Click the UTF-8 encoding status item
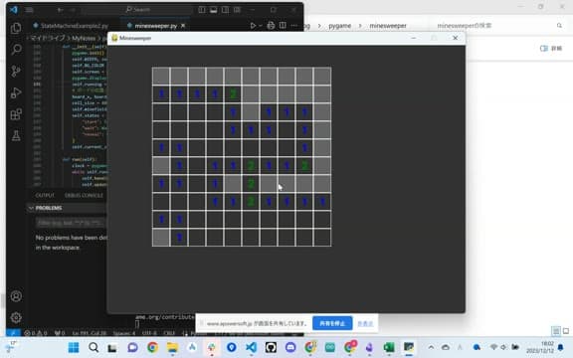The width and height of the screenshot is (573, 358). click(149, 333)
